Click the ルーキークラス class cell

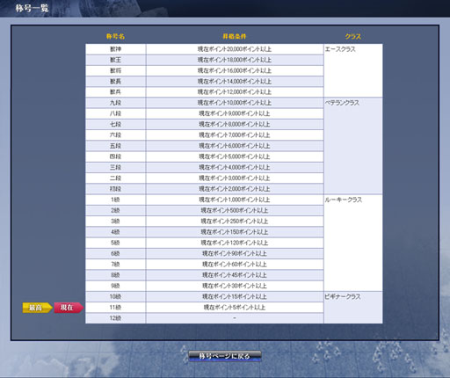click(x=353, y=243)
